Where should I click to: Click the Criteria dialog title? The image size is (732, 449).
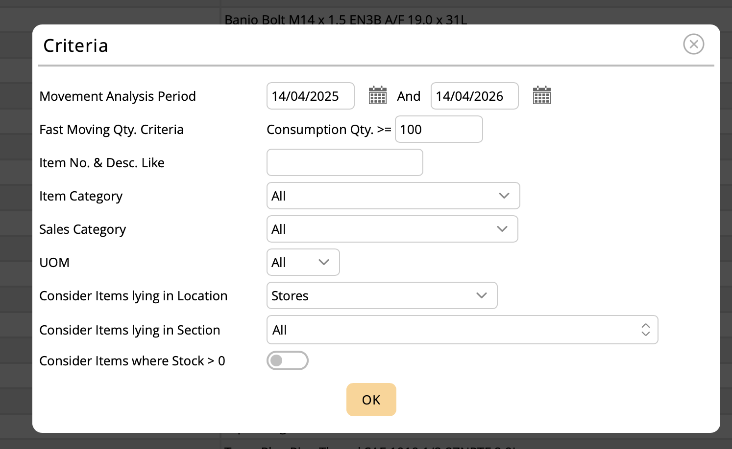(x=75, y=45)
